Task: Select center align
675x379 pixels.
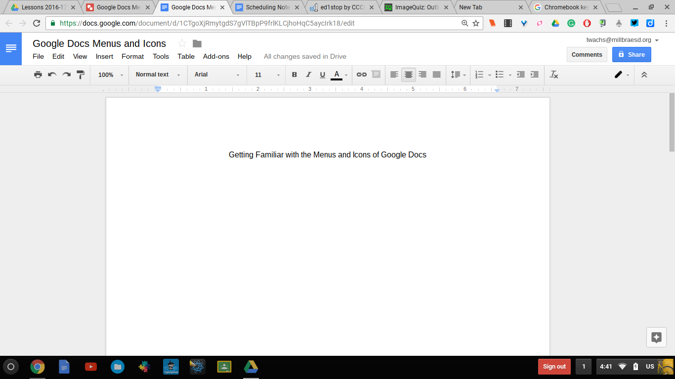Action: coord(409,75)
